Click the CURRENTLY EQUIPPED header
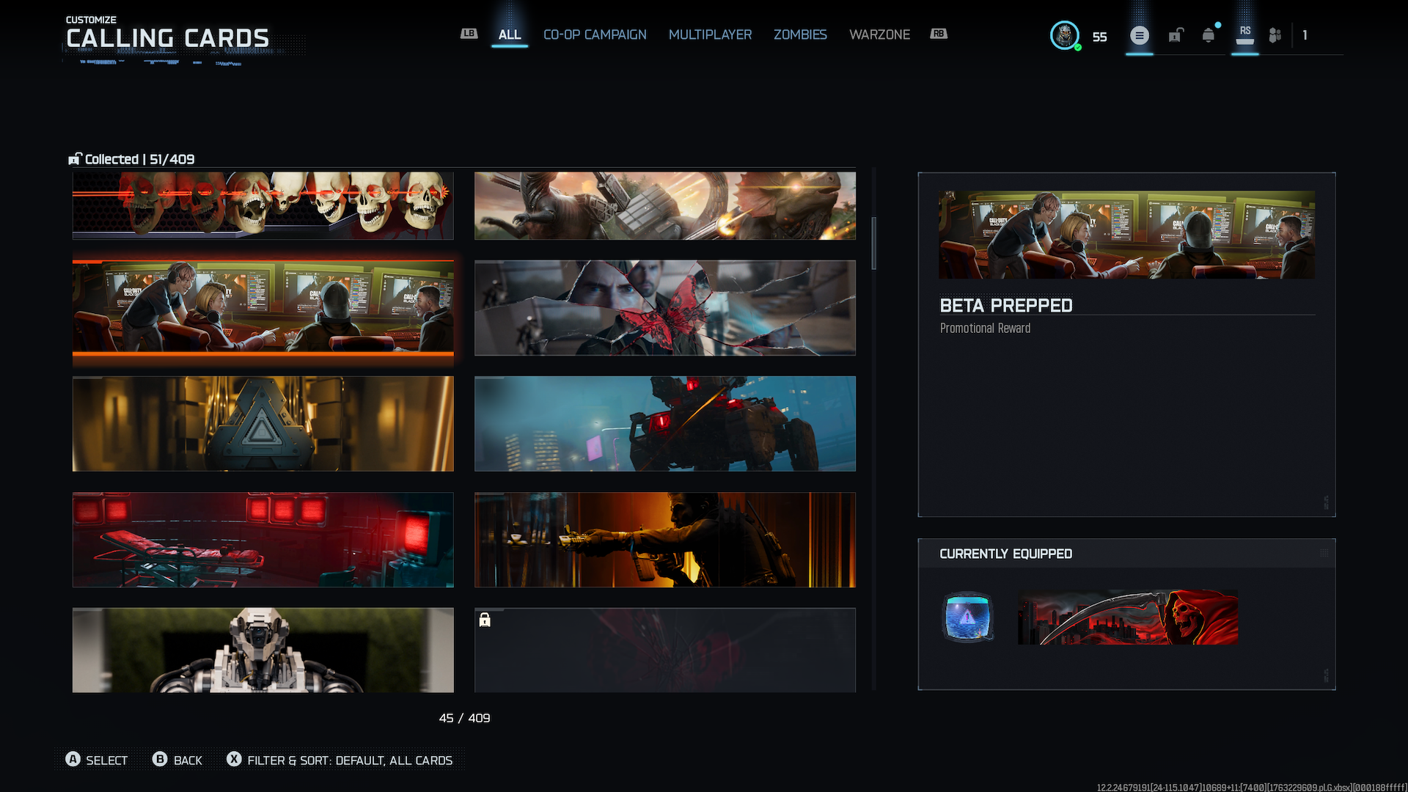This screenshot has width=1408, height=792. (1006, 554)
